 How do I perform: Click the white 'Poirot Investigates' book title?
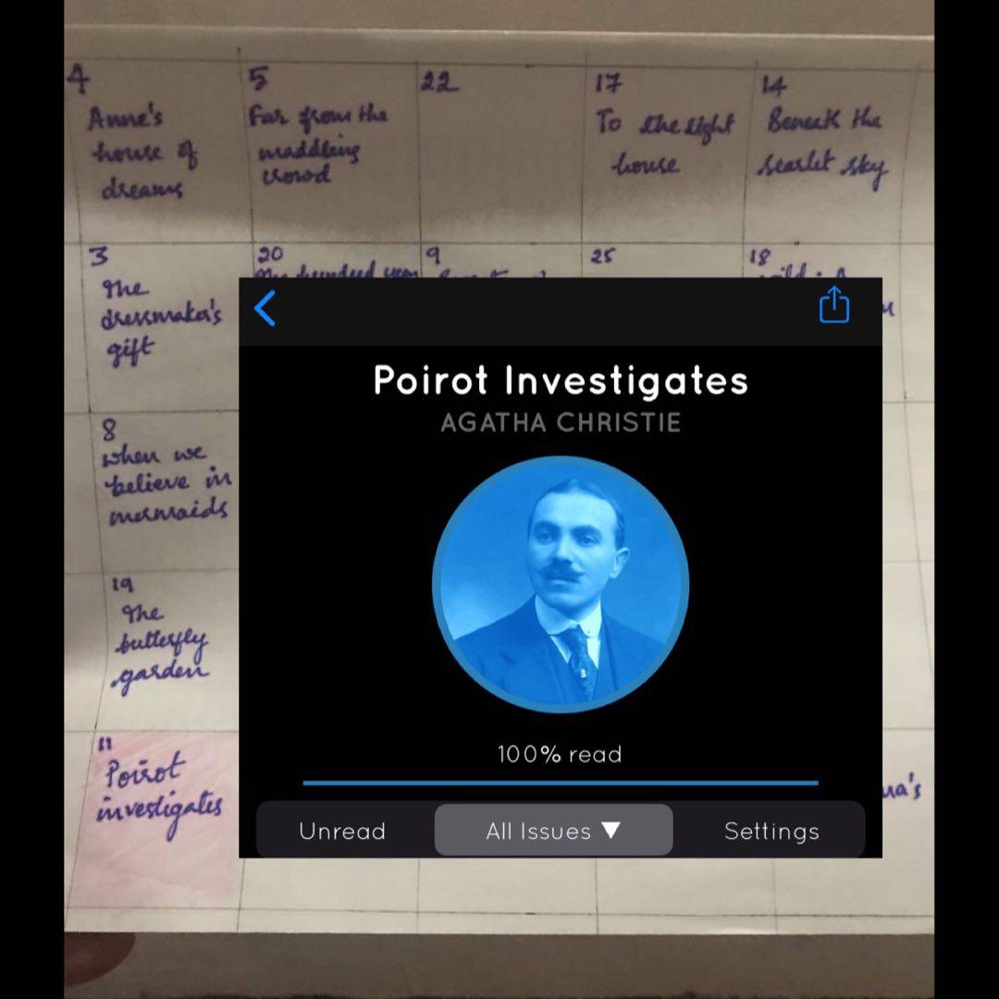pos(561,380)
